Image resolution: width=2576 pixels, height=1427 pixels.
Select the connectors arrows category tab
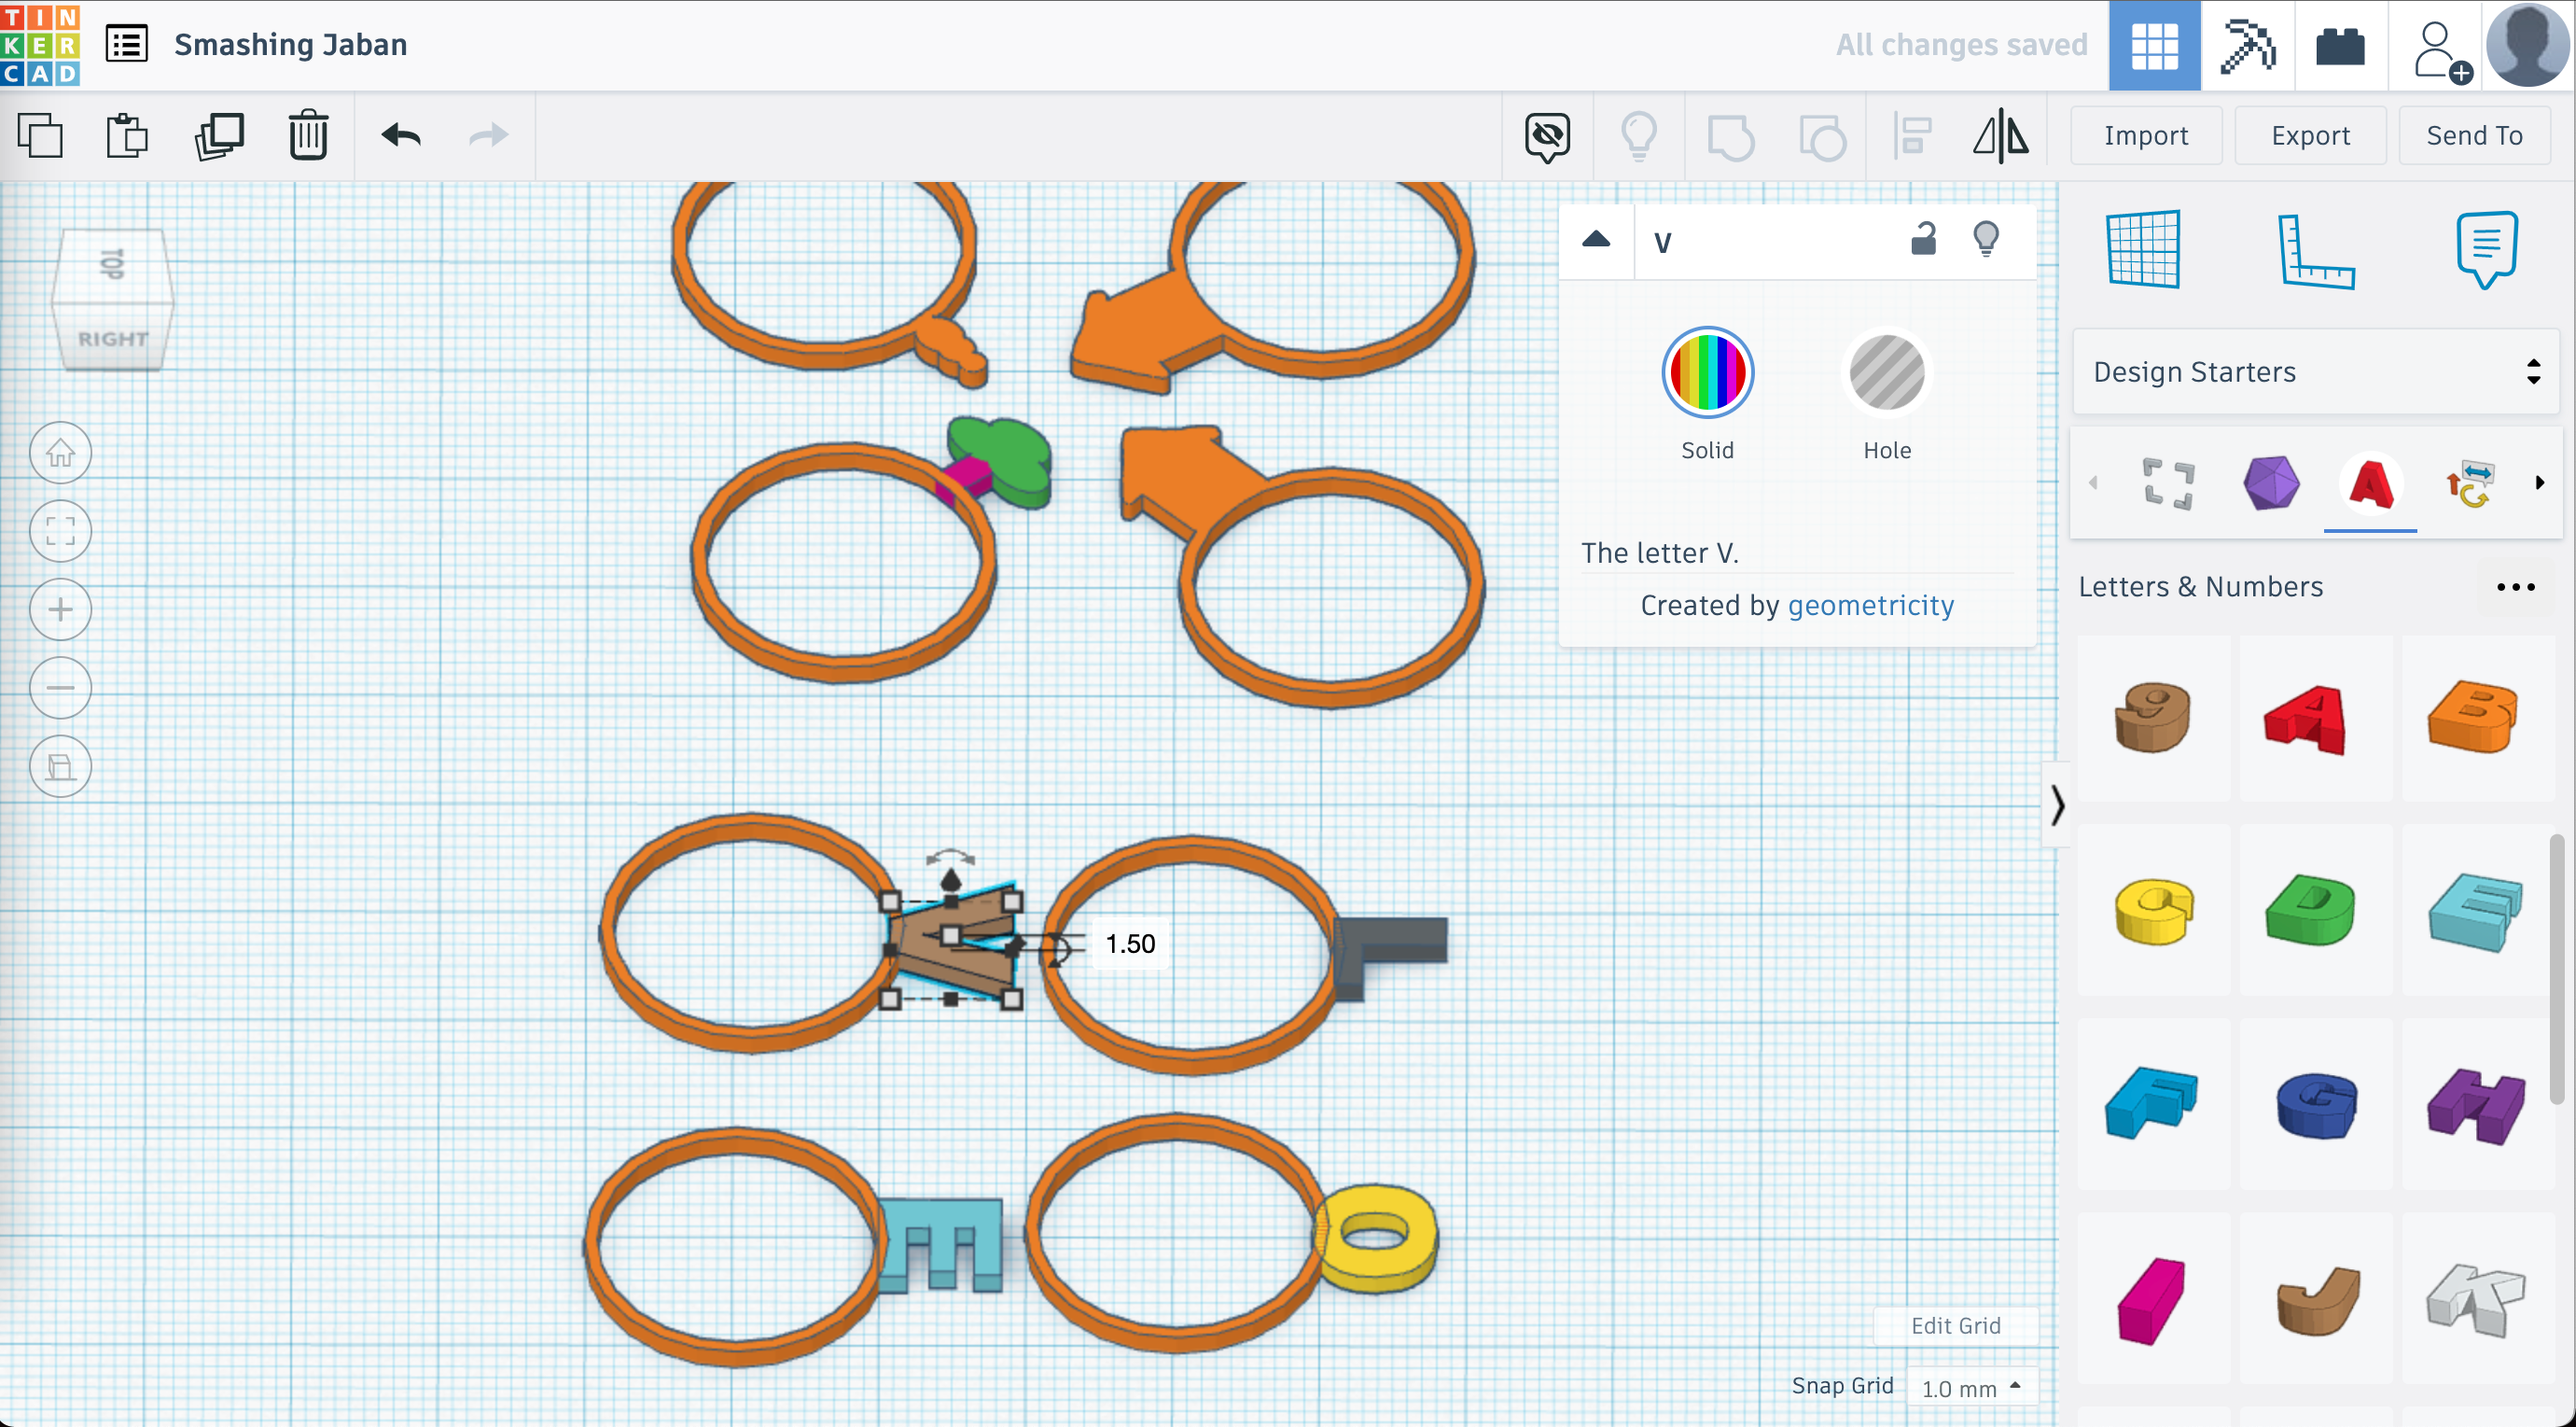tap(2470, 484)
